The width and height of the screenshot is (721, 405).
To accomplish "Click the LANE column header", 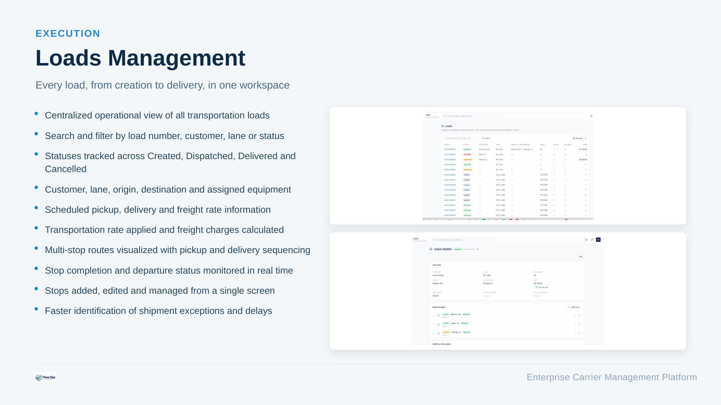I will click(x=497, y=145).
